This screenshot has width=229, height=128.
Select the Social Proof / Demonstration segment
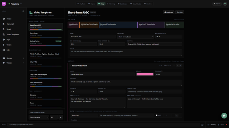coord(151,25)
